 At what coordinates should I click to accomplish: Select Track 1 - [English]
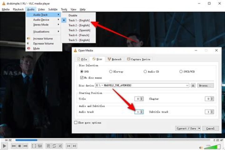(79, 20)
